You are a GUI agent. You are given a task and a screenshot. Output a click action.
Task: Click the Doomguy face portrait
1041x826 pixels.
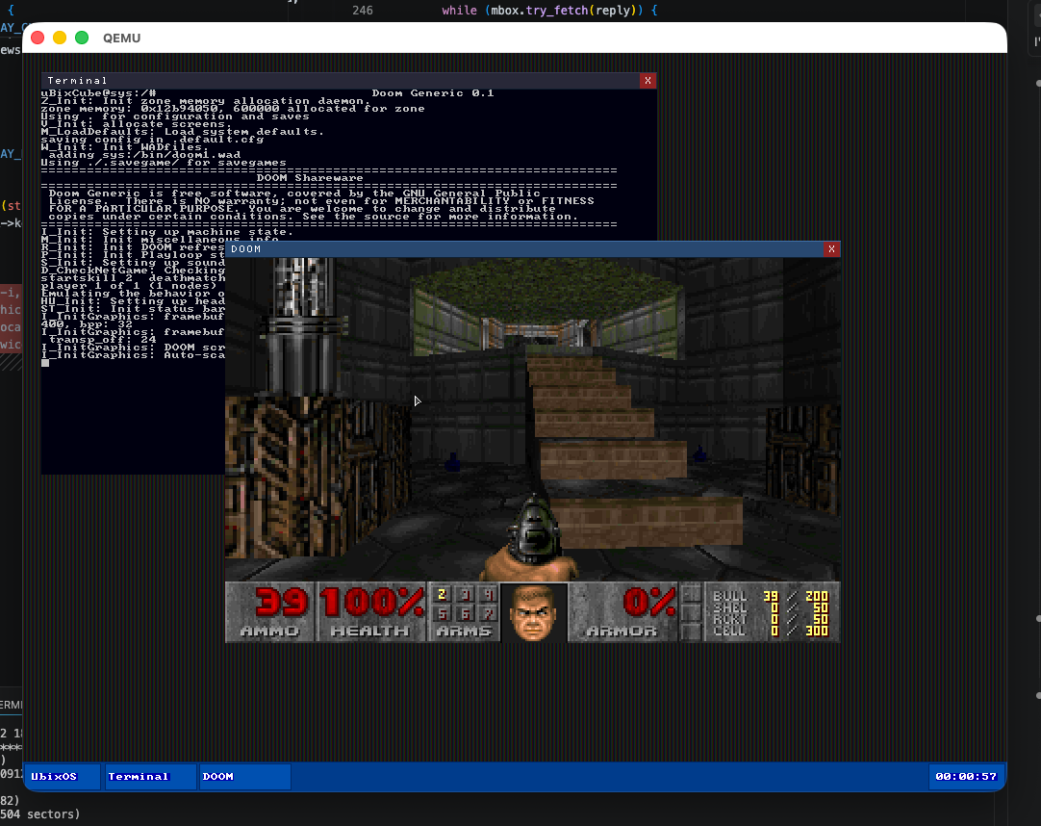click(534, 612)
